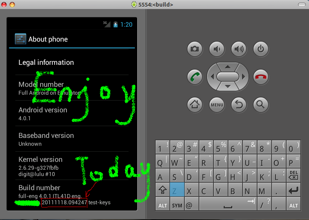
Task: Tap the D-pad down arrow
Action: coord(228,86)
